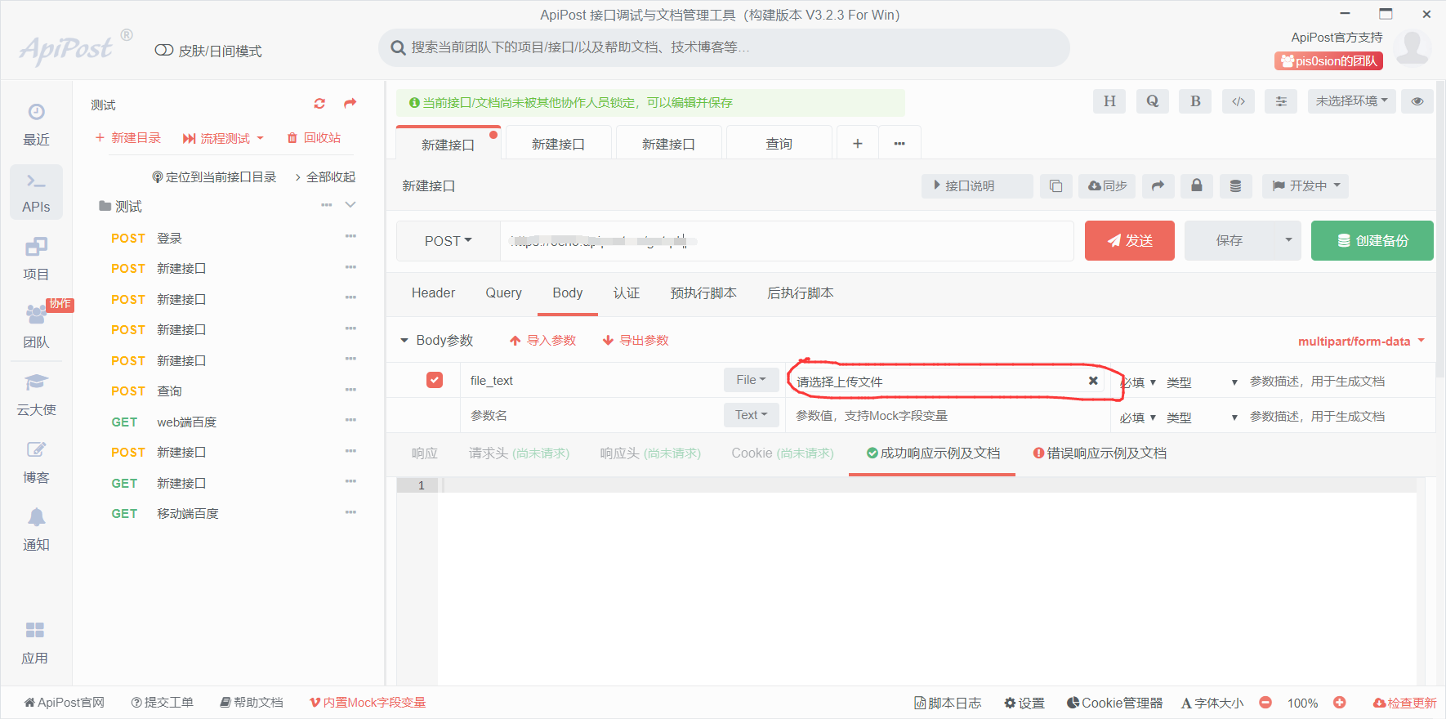
Task: Open the 应用 apps sidebar section
Action: pos(34,643)
